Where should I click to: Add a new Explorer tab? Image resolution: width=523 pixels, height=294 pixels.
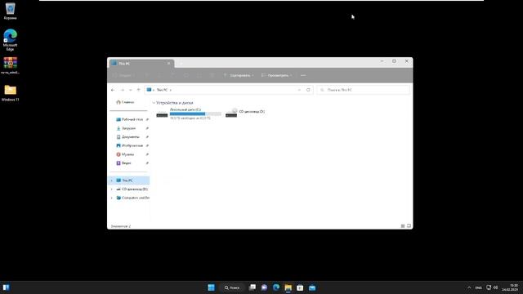181,64
